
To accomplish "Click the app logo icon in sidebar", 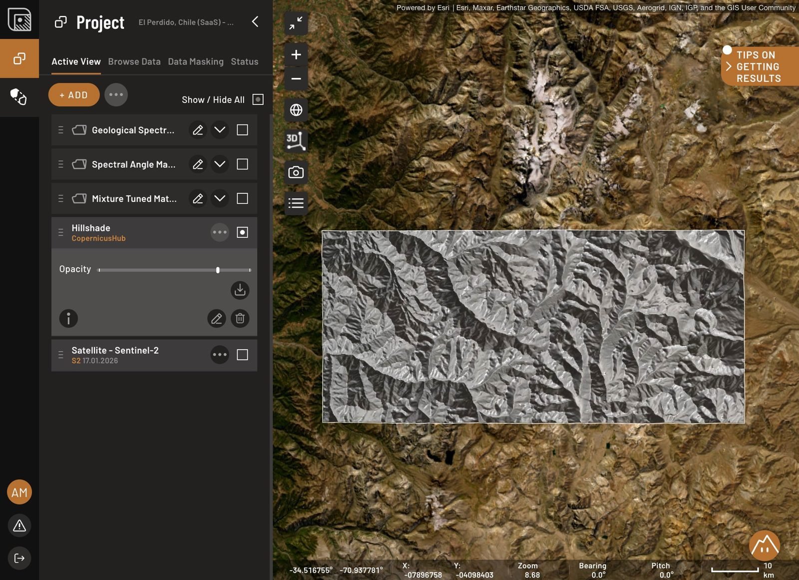I will 19,19.
